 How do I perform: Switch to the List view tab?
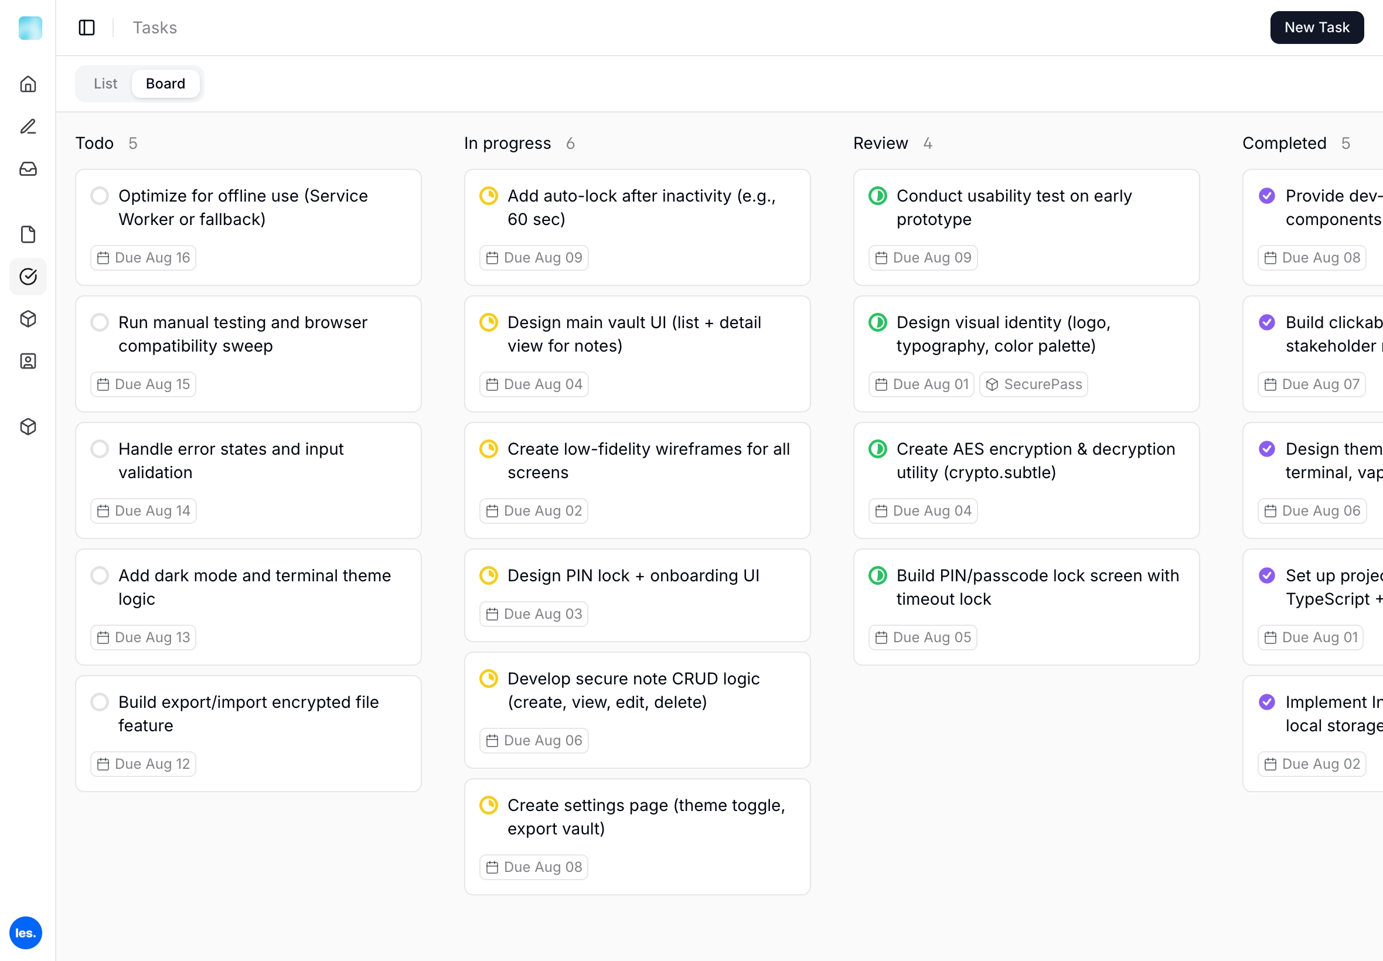tap(105, 84)
